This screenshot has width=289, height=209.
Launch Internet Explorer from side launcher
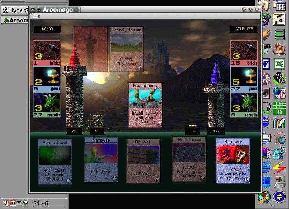click(266, 167)
